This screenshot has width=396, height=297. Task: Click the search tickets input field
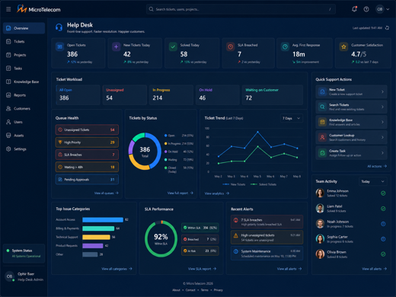[241, 9]
